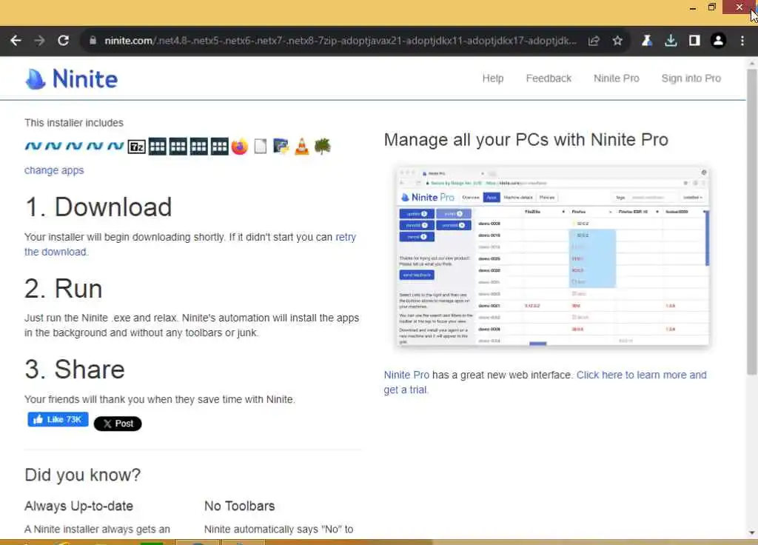Click the page vertical scrollbar
Image resolution: width=758 pixels, height=545 pixels.
coord(752,221)
